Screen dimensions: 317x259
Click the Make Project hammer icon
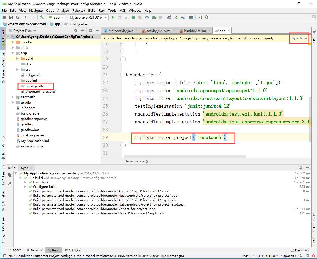[42, 17]
